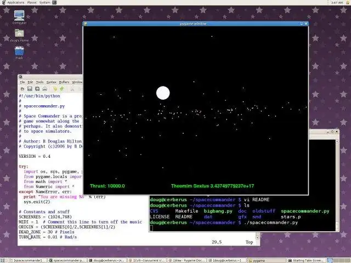Click the Save All icon in gVim toolbar
The width and height of the screenshot is (351, 263).
[37, 89]
